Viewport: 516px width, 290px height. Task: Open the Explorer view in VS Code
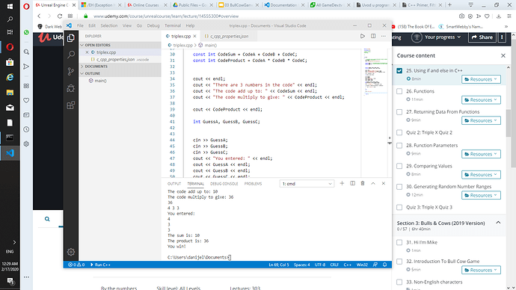(x=71, y=38)
